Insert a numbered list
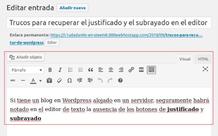This screenshot has height=136, width=218. (80, 70)
